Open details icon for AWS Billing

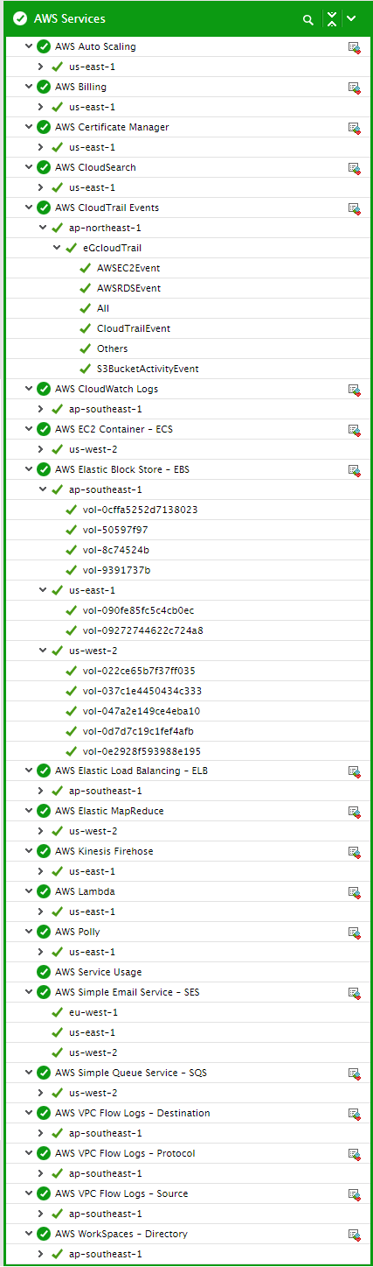point(355,88)
